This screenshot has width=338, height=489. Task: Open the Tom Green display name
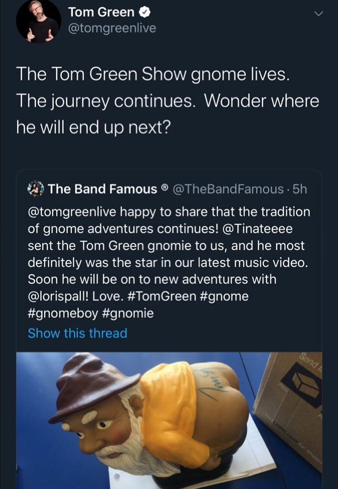coord(101,12)
